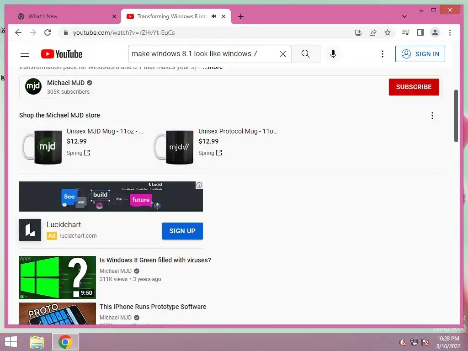Screen dimensions: 468x351
Task: Click the page's vertical scrollbar thumb
Action: 456,116
